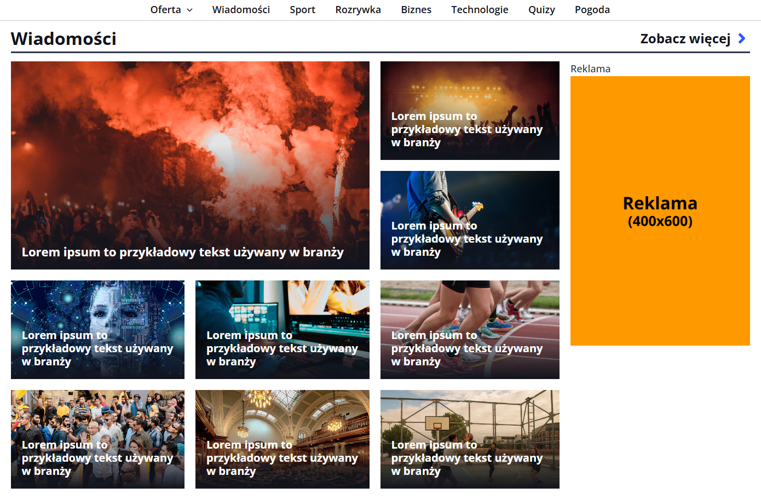Open the chandelier hall interior article
This screenshot has height=499, width=761.
[x=282, y=439]
